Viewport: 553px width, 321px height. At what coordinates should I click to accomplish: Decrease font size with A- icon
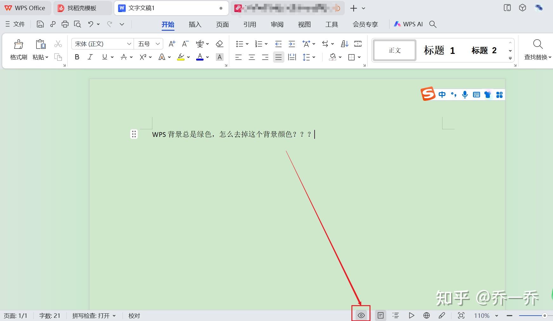[x=185, y=44]
